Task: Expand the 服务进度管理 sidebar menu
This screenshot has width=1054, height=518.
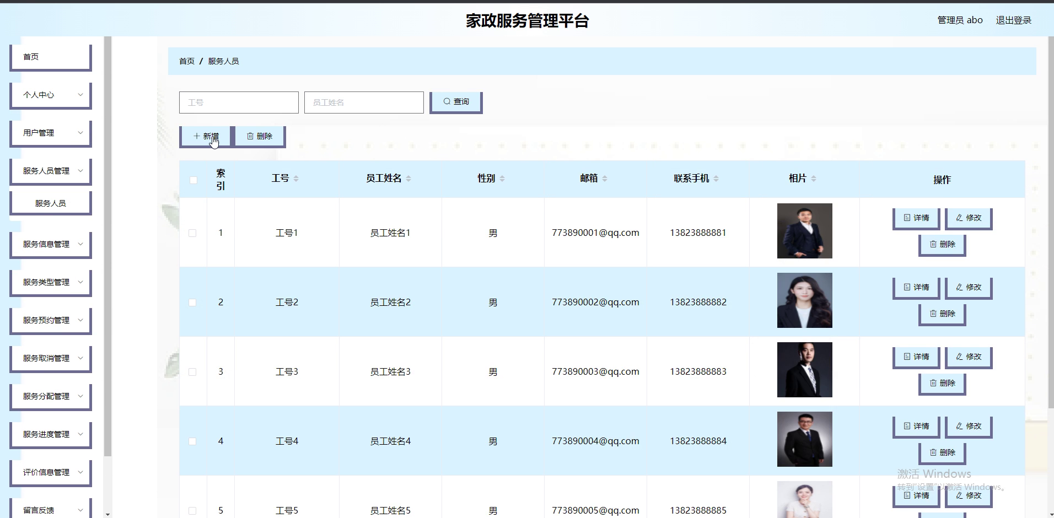Action: click(x=50, y=435)
